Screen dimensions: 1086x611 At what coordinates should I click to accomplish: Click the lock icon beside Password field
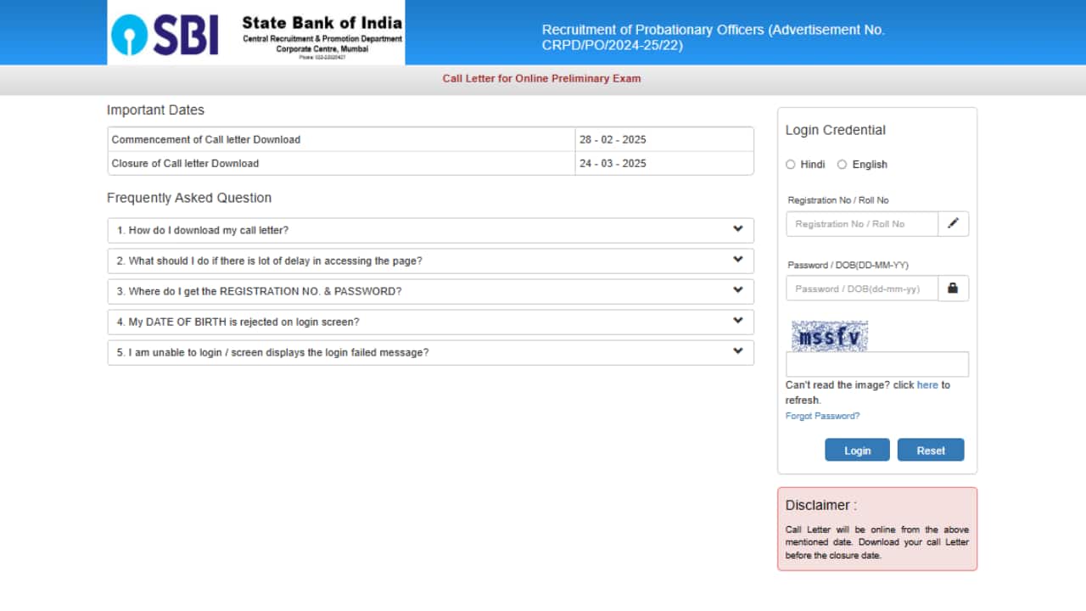point(953,288)
